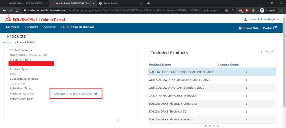Open the Services menu

[50, 27]
